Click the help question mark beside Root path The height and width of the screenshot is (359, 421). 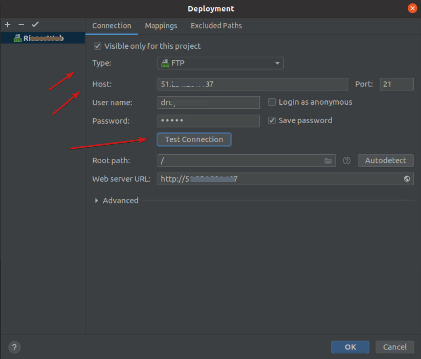point(347,160)
